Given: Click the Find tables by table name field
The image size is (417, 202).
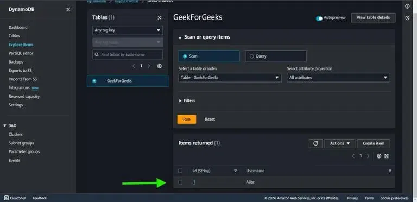Looking at the screenshot, I should 128,54.
